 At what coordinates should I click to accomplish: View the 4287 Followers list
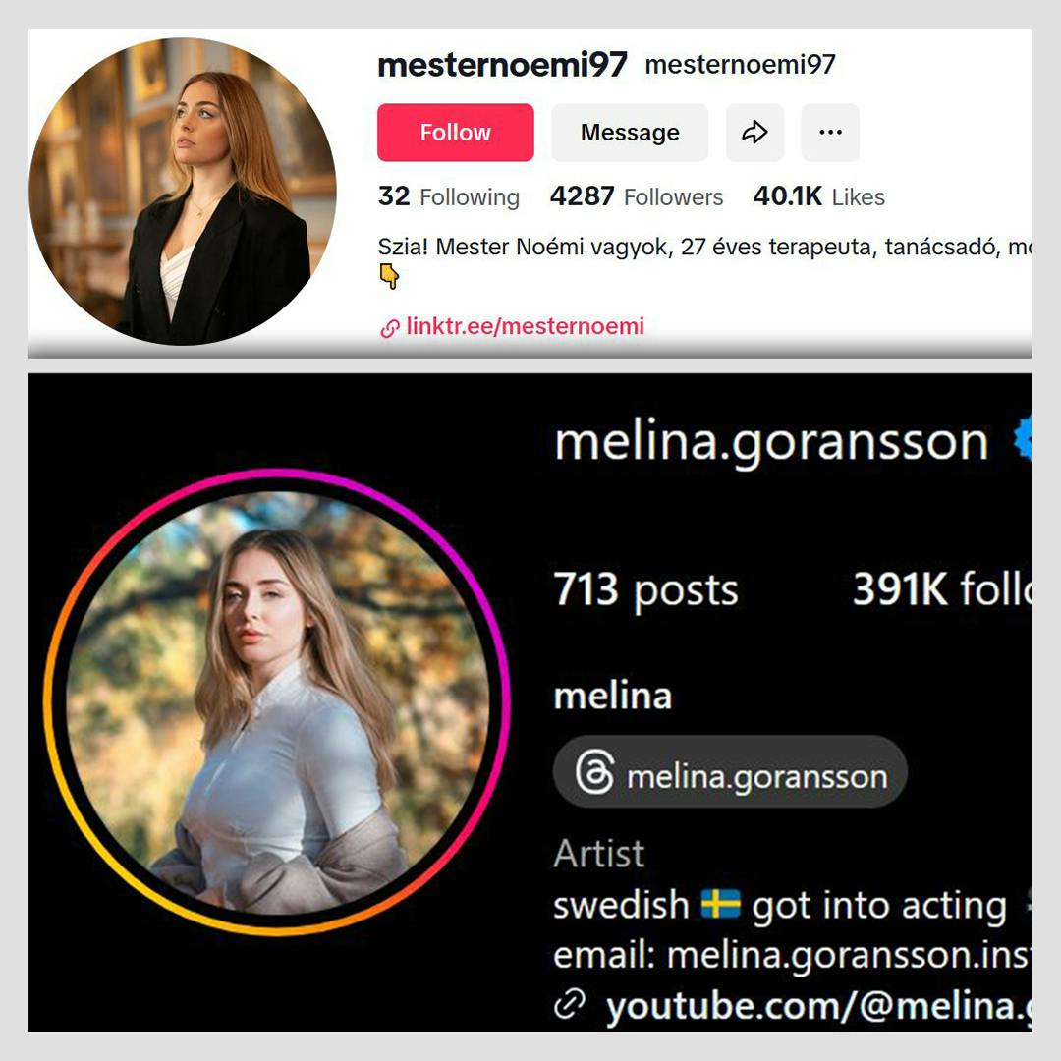tap(637, 196)
